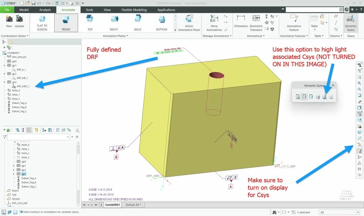This screenshot has width=364, height=216.
Task: Click the datum plane icon in Datums
Action: pos(336,16)
